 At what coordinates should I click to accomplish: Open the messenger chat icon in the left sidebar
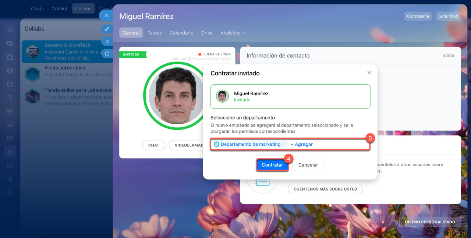click(x=10, y=43)
